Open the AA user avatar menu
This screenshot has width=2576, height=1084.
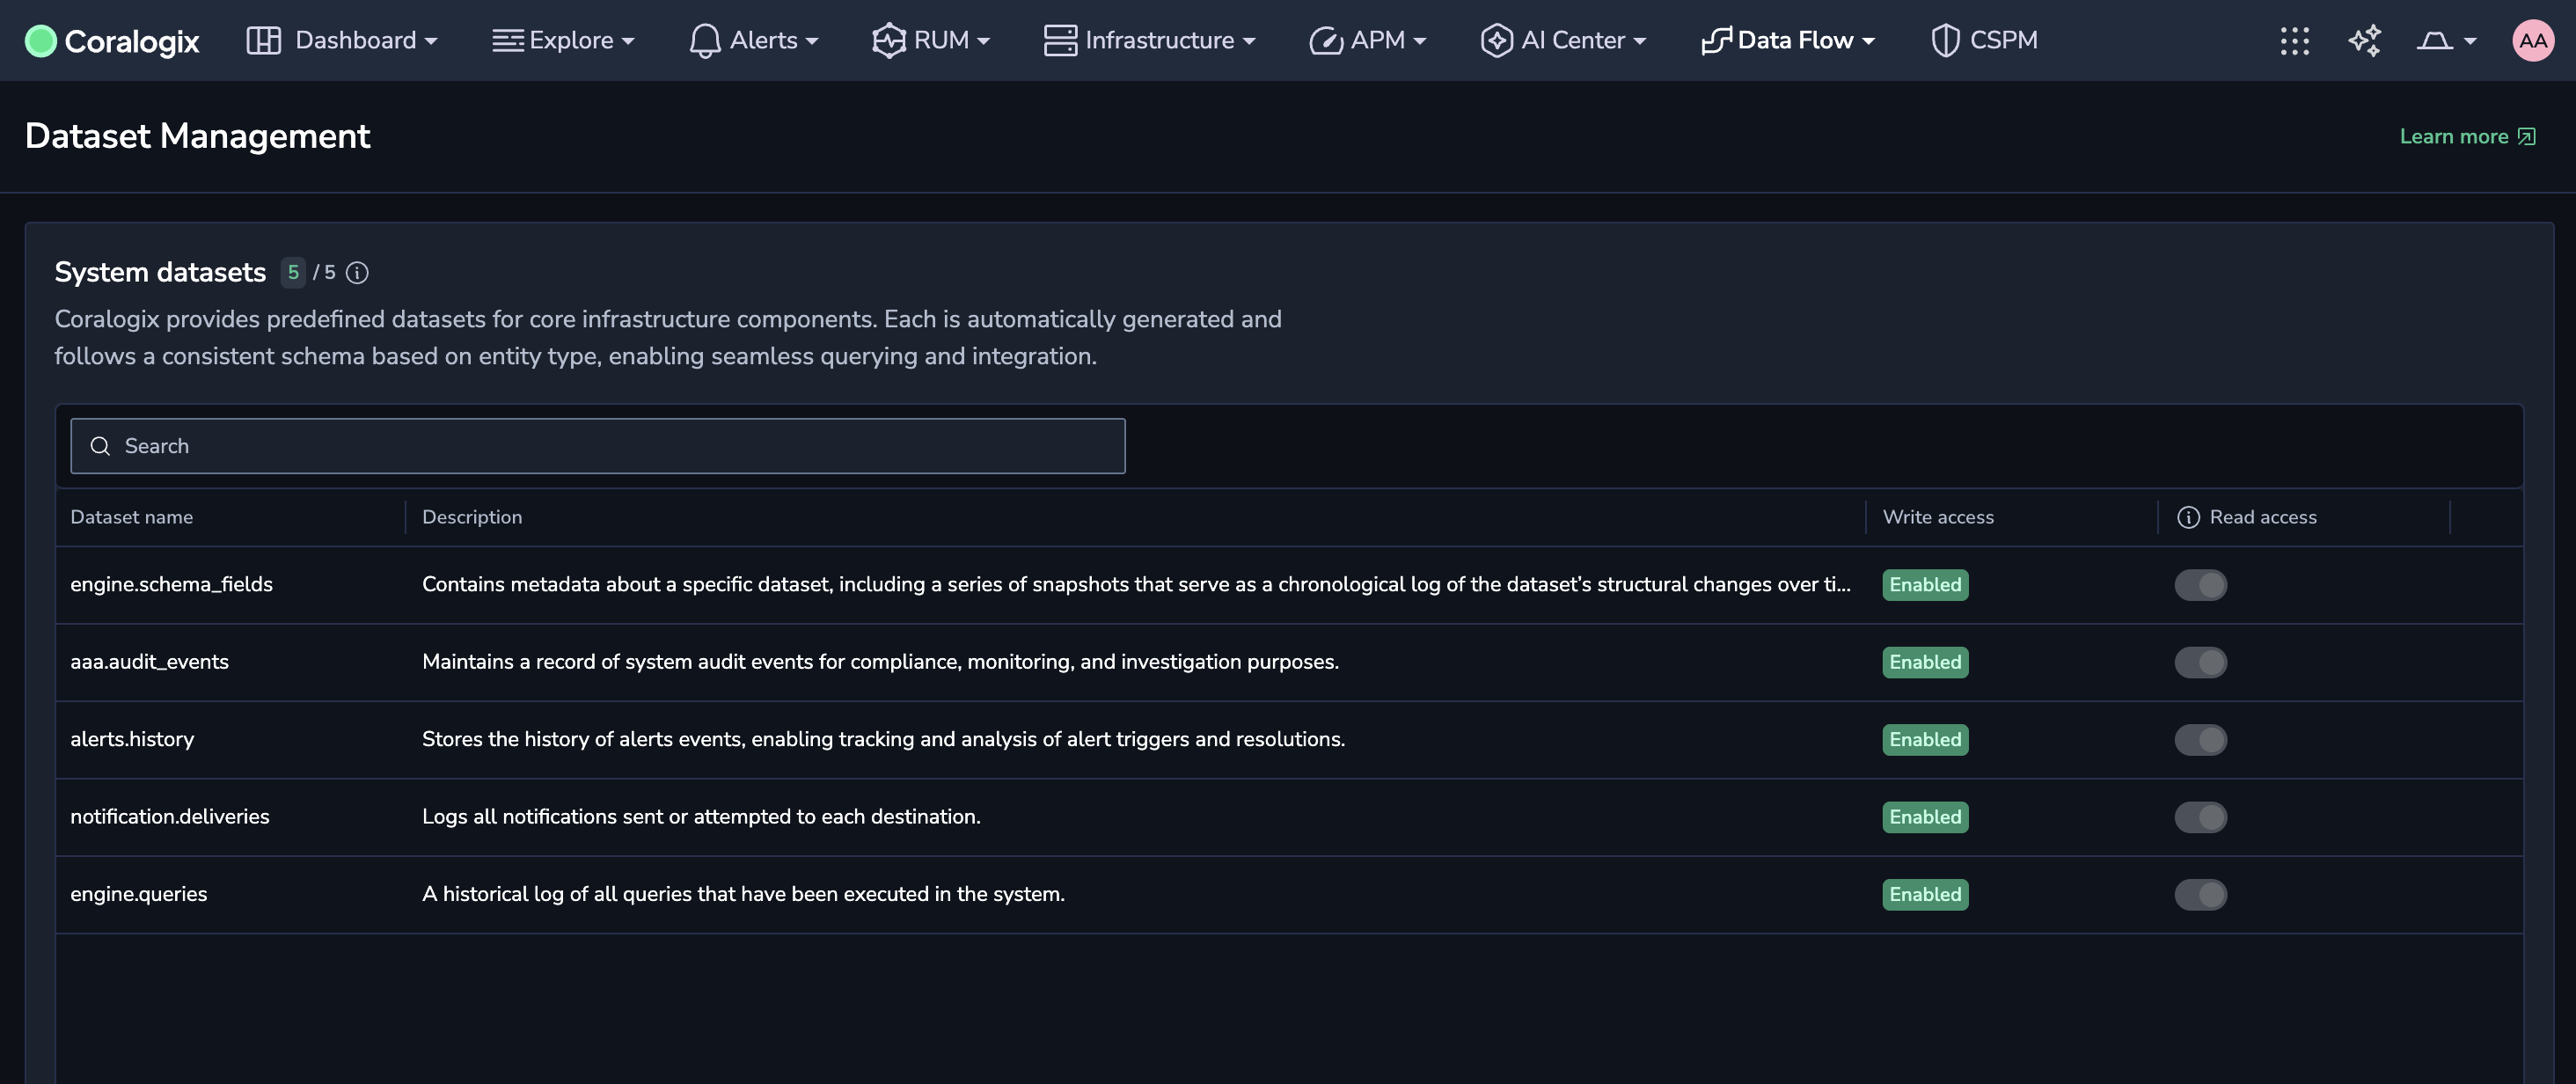(x=2533, y=41)
